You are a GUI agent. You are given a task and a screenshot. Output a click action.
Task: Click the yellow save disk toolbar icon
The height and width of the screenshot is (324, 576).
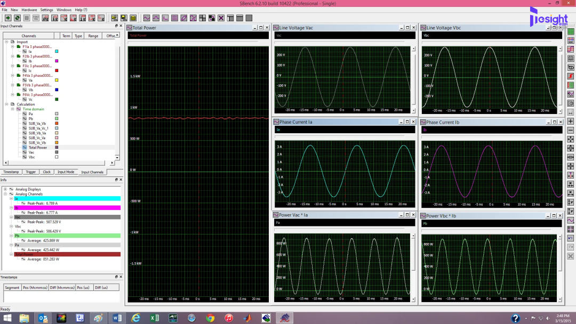(x=124, y=18)
